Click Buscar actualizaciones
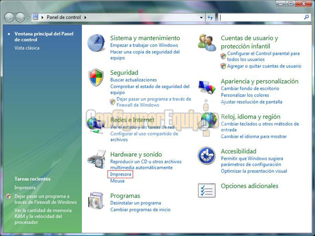 pyautogui.click(x=133, y=80)
